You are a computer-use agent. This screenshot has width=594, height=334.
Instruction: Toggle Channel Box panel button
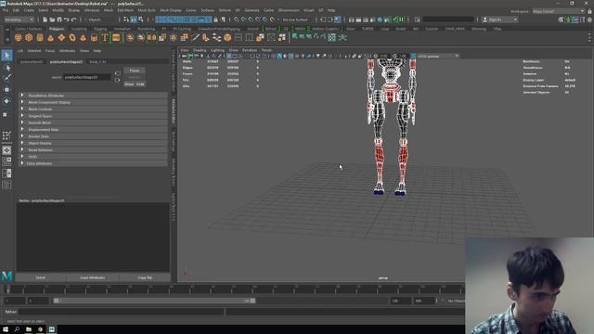click(x=589, y=19)
